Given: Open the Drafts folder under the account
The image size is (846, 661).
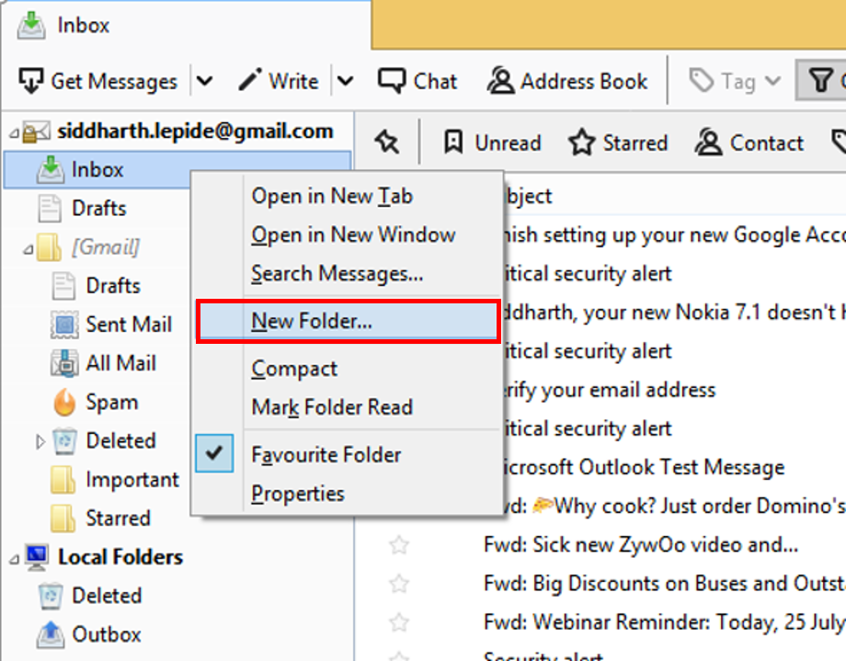Looking at the screenshot, I should [x=98, y=209].
